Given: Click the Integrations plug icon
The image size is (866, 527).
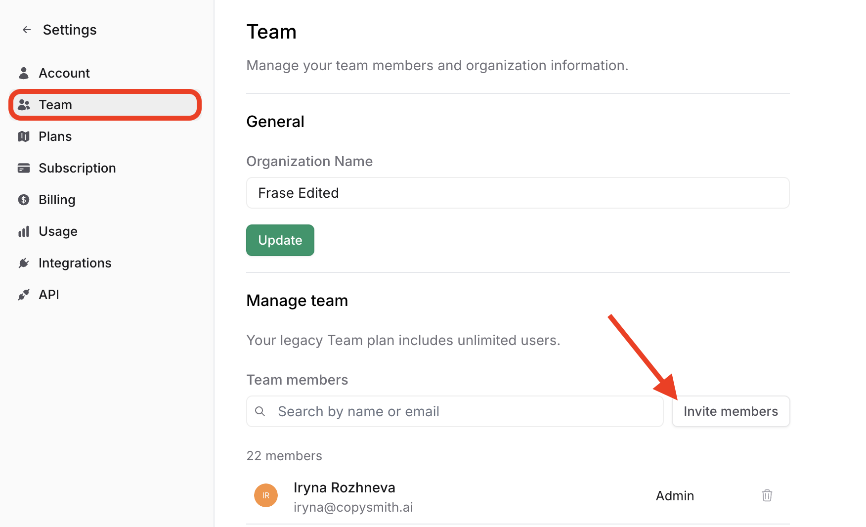Looking at the screenshot, I should (24, 263).
